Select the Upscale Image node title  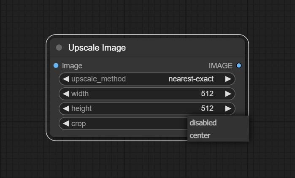(97, 48)
